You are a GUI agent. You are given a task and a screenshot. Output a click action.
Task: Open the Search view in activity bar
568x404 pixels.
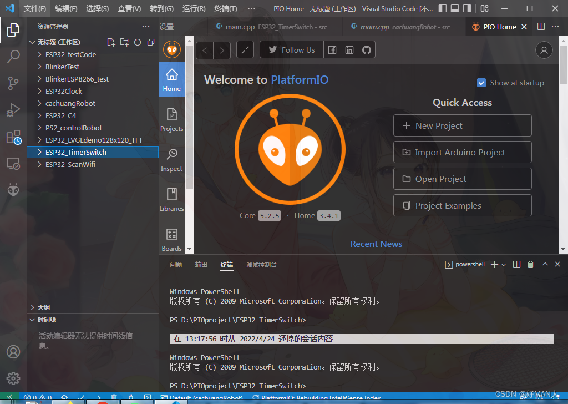pos(13,56)
